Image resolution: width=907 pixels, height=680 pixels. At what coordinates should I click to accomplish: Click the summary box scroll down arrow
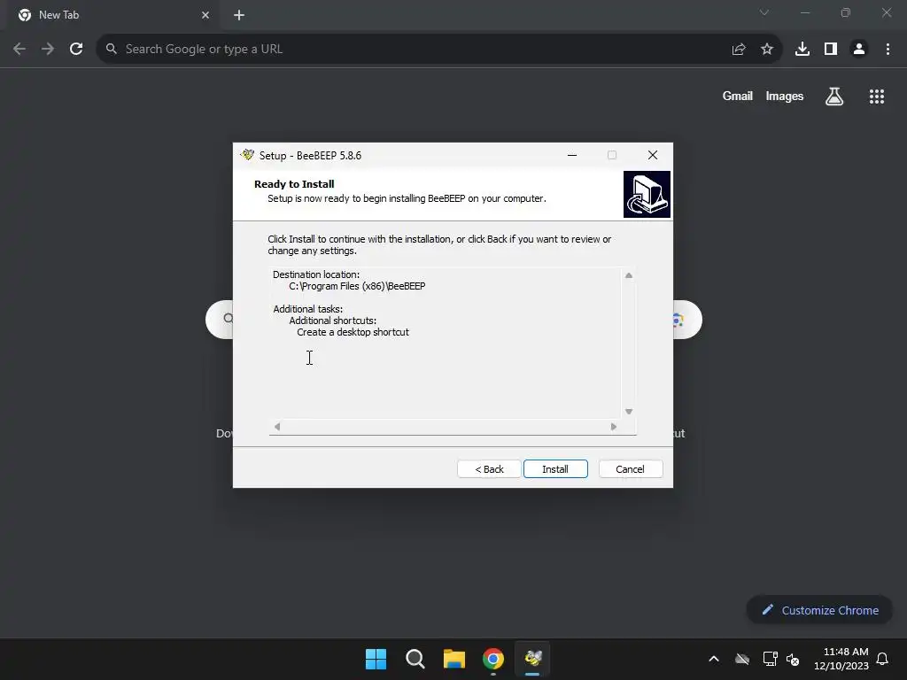pyautogui.click(x=629, y=412)
